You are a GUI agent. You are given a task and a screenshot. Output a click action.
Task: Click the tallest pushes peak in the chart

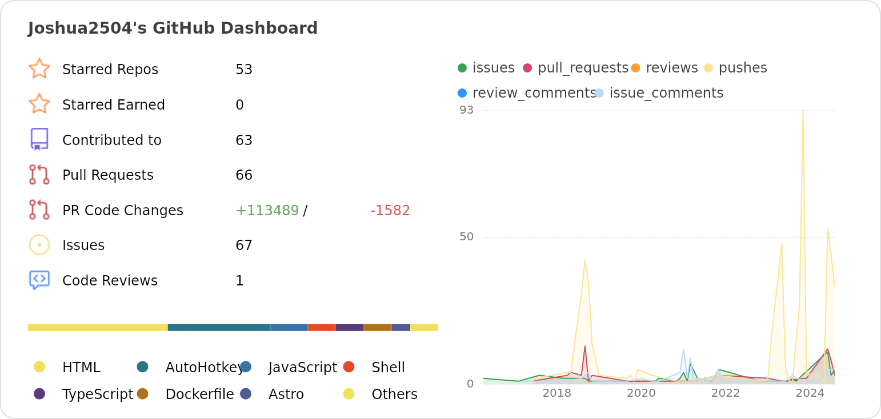pyautogui.click(x=803, y=111)
